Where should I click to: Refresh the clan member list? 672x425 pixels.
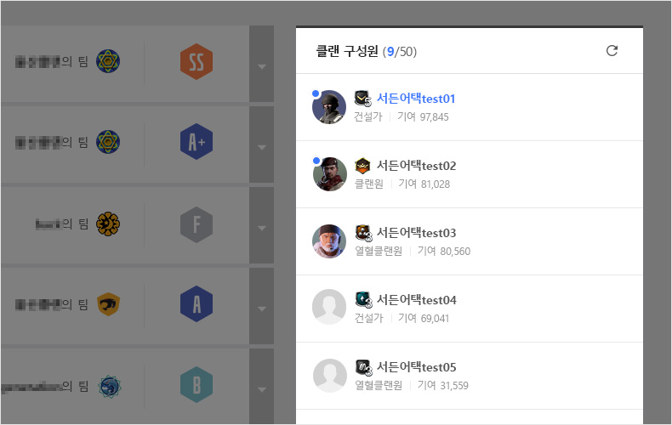pos(612,50)
